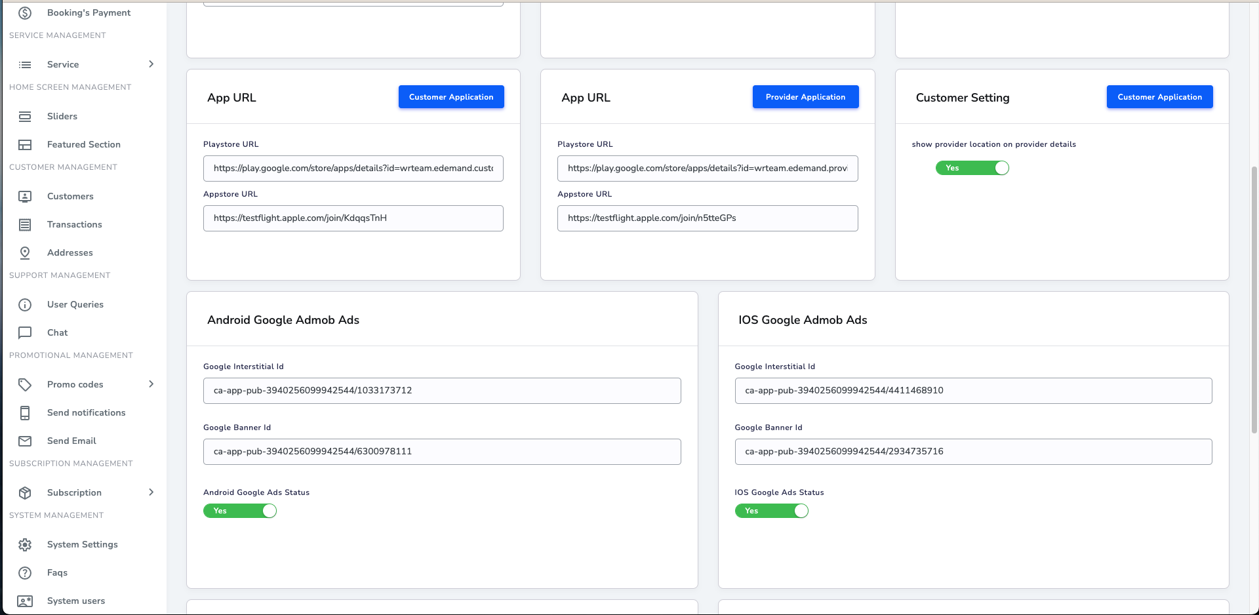Click the Customer Setting heading
The width and height of the screenshot is (1259, 615).
(962, 98)
